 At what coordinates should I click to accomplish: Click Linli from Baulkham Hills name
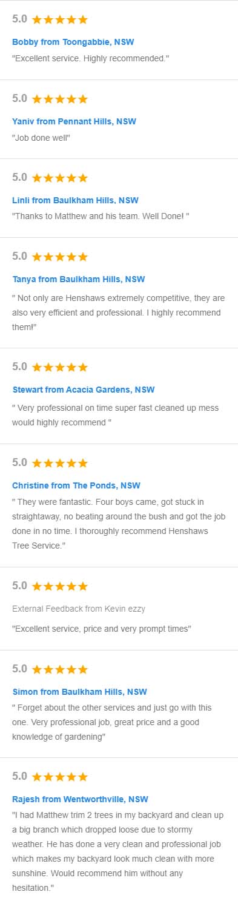click(x=76, y=200)
